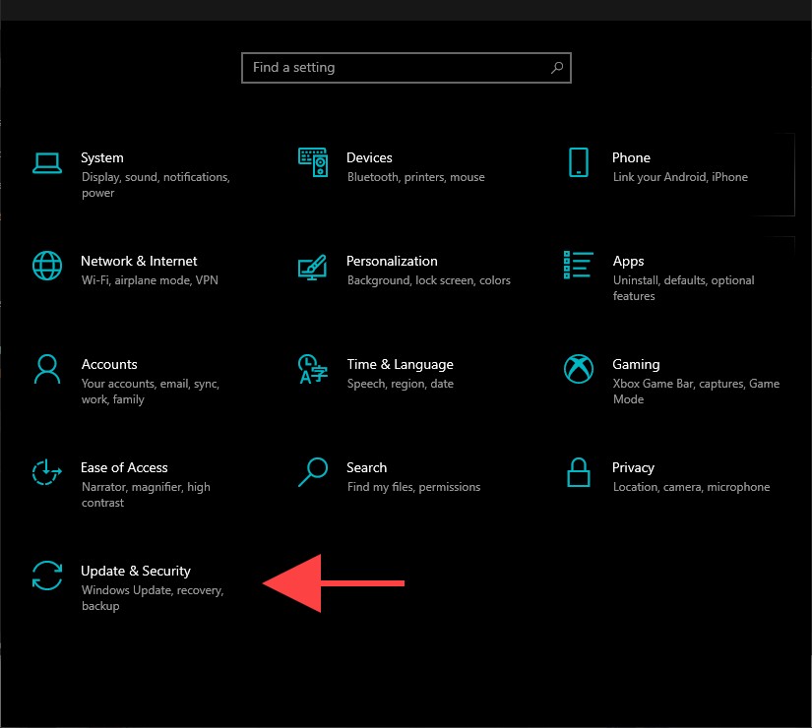Click the Apps list icon
The height and width of the screenshot is (728, 812).
coord(579,266)
